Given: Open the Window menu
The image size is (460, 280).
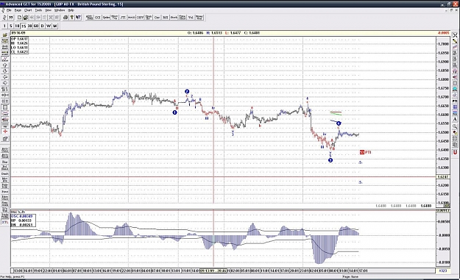Looking at the screenshot, I should click(60, 10).
